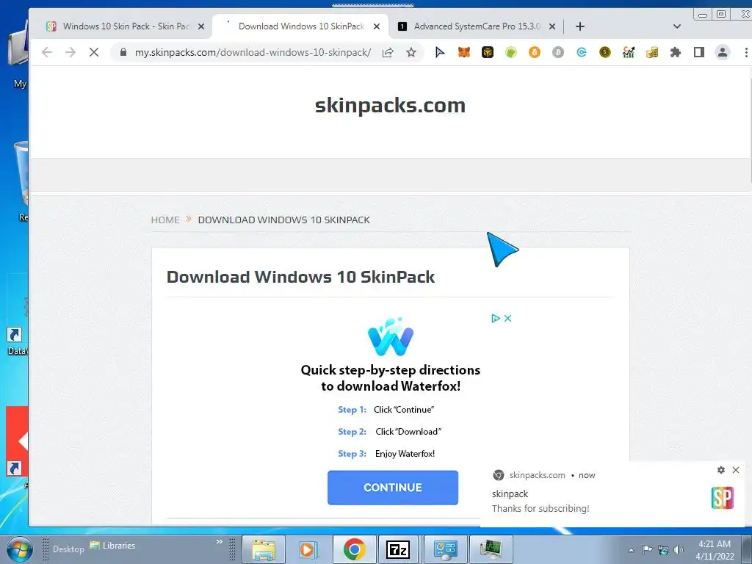Open the orange Bitcoin extension icon
The image size is (752, 564).
tap(535, 52)
